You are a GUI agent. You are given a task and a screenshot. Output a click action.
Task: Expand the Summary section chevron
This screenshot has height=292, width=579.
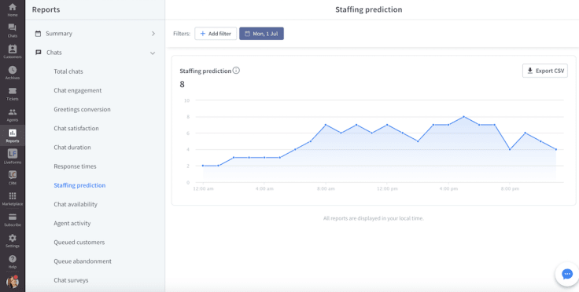coord(153,34)
